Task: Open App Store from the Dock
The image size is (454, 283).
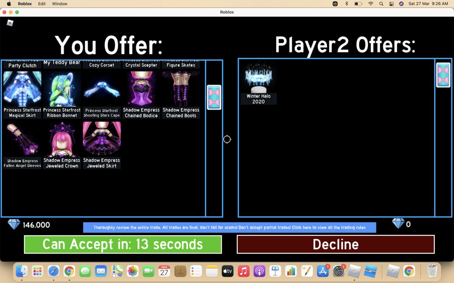Action: [x=323, y=271]
